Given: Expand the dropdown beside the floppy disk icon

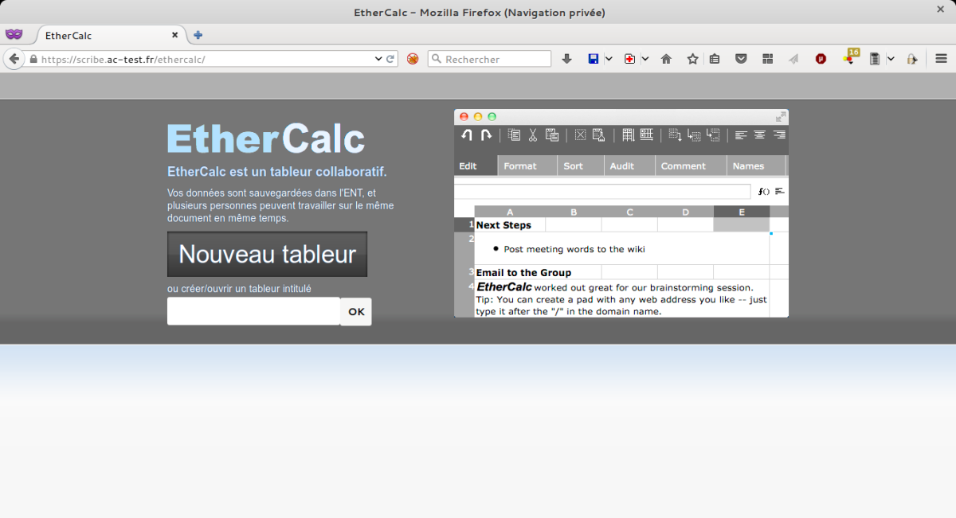Looking at the screenshot, I should click(x=609, y=59).
